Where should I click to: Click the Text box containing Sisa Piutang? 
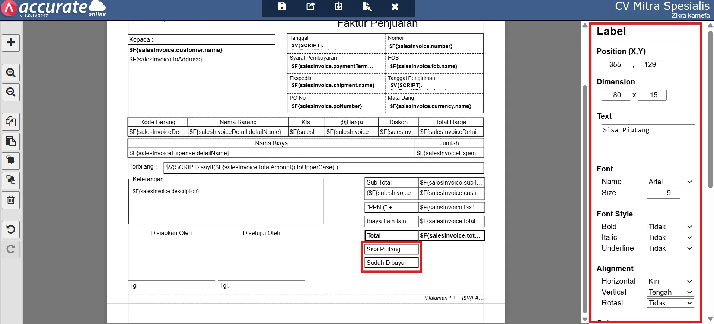(x=648, y=138)
